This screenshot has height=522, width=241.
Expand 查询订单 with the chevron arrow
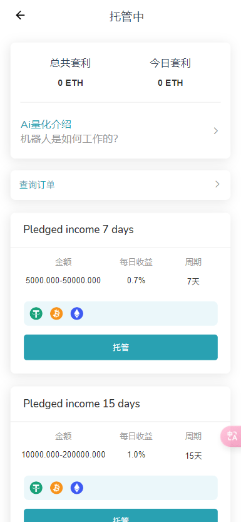[x=217, y=184]
